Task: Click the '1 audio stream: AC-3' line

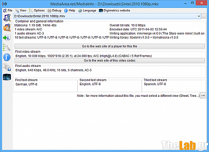Action: click(29, 33)
